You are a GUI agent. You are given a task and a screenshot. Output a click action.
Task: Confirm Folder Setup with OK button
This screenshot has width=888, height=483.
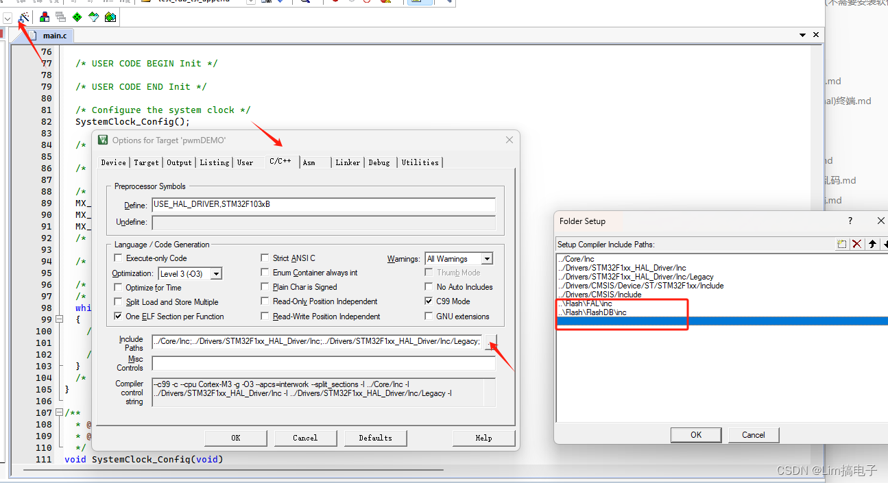695,434
